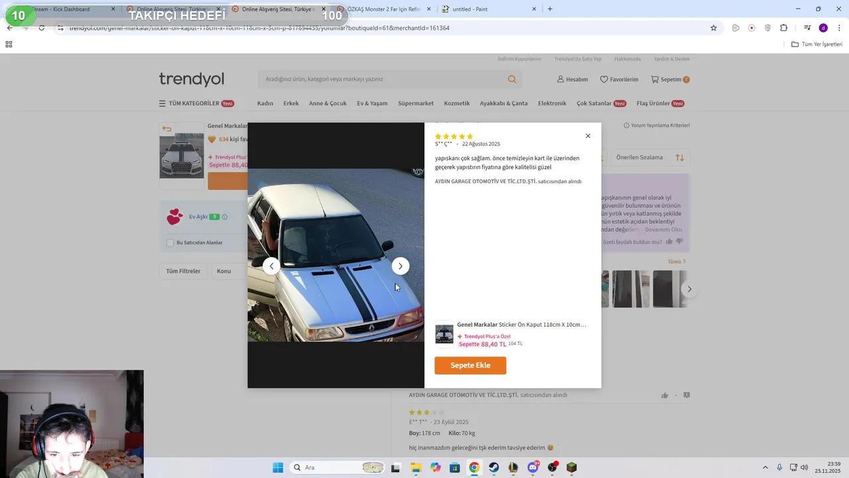Open the Audi product thumbnail behind popup

182,156
